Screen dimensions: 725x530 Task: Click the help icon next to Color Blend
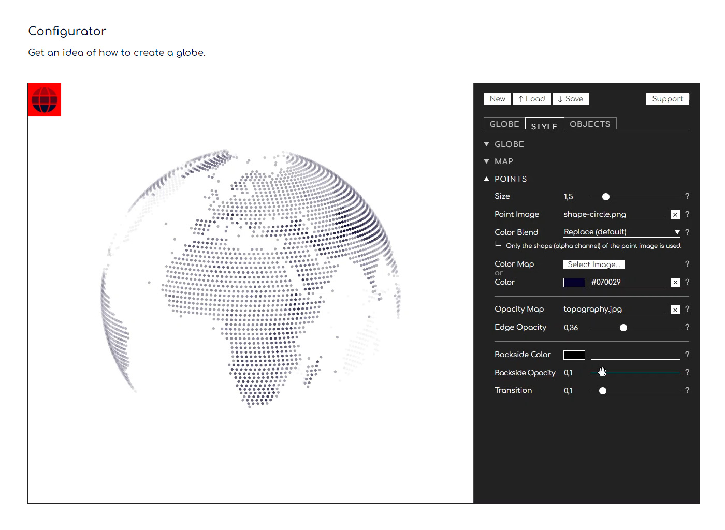coord(687,232)
